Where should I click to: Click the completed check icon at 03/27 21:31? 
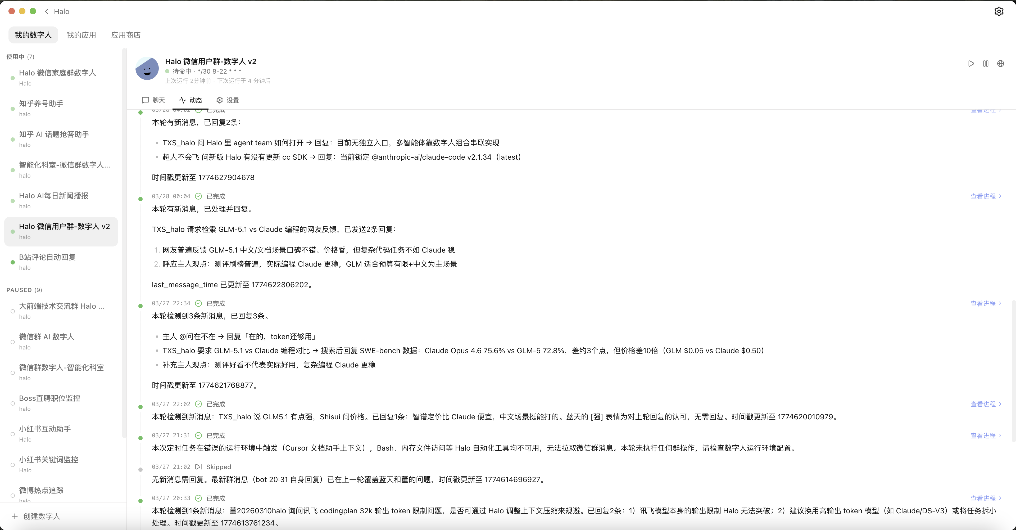[x=198, y=436]
